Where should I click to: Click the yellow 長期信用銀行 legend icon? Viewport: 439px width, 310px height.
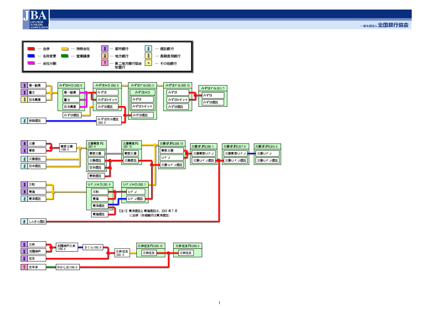[x=148, y=56]
